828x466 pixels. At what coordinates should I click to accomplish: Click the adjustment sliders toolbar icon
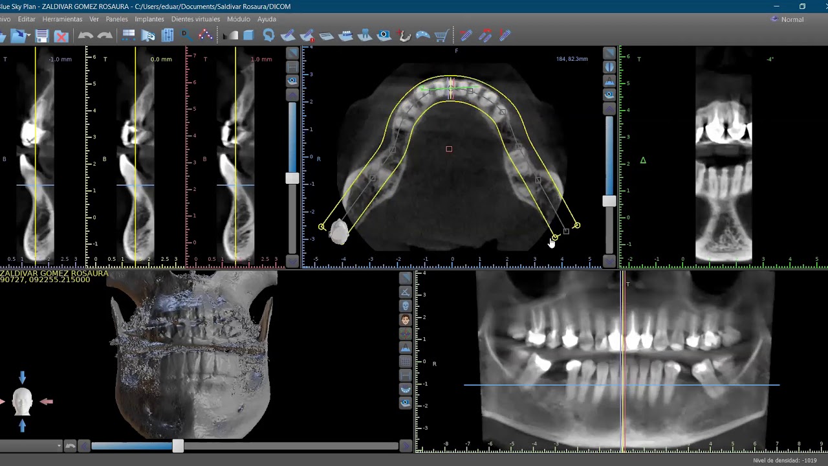[168, 36]
